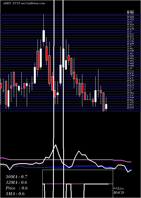Select the rightmost small white candle
The height and width of the screenshot is (198, 141).
click(106, 106)
